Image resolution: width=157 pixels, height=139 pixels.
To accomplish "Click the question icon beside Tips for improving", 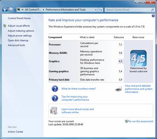I will (55, 98).
